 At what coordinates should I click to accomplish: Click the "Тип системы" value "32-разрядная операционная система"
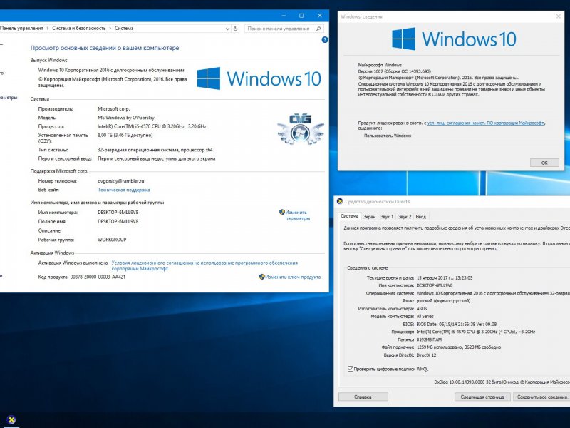pyautogui.click(x=155, y=150)
